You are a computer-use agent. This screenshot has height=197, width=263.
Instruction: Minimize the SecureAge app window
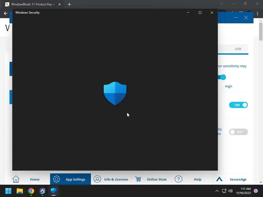[x=236, y=18]
